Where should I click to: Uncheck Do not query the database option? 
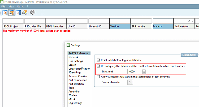tap(98, 66)
